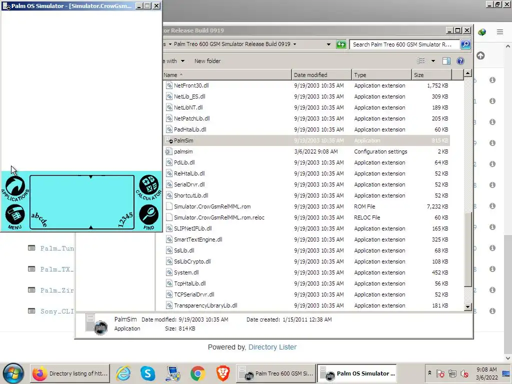Open the browser hamburger menu
The height and width of the screenshot is (384, 512).
[x=500, y=31]
